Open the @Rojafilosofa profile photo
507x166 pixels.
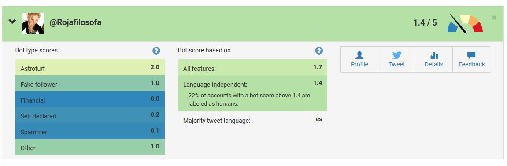[33, 23]
